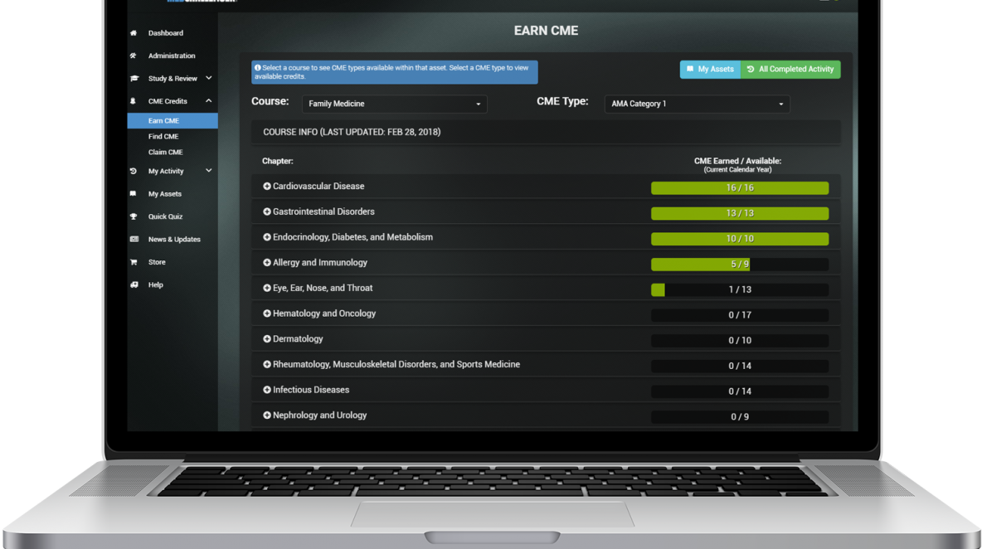Click the Rheumatology, Musculoskeletal Disorders chapter title

tap(396, 364)
